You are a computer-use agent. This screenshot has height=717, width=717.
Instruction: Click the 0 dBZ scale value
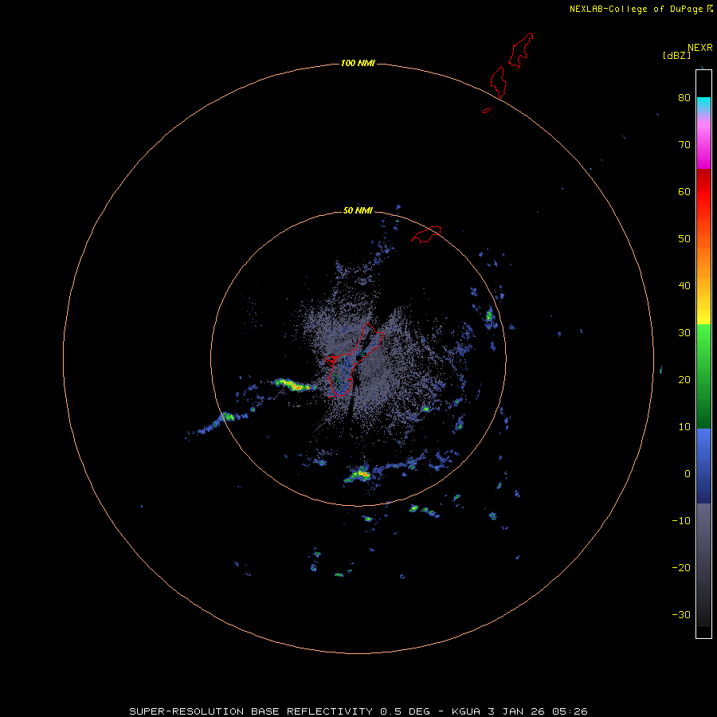pyautogui.click(x=688, y=474)
